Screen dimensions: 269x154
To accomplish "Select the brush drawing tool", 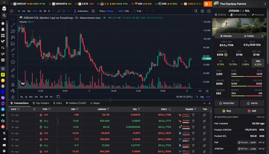I will pos(13,50).
